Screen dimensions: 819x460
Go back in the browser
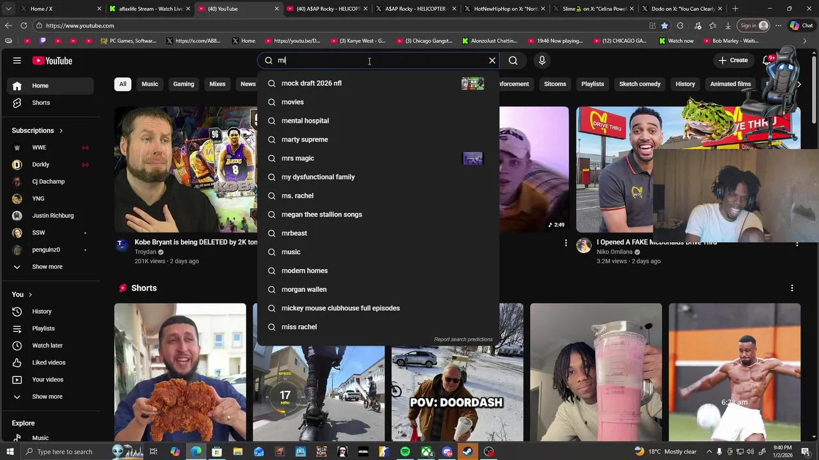[x=8, y=26]
